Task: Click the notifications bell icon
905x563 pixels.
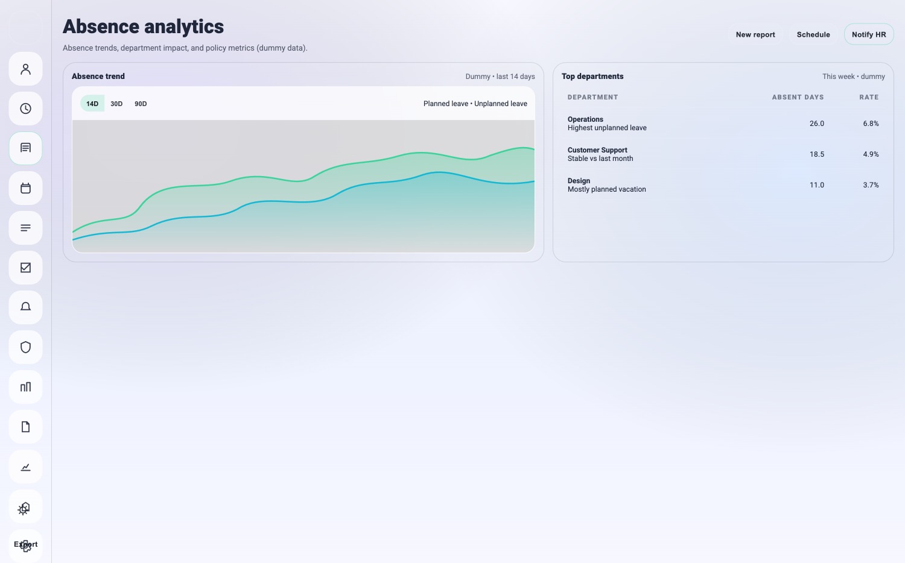Action: [25, 307]
